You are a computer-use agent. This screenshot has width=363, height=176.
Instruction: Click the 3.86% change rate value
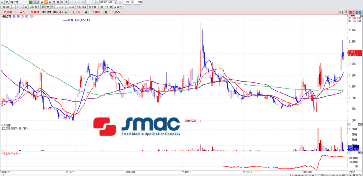(35, 12)
